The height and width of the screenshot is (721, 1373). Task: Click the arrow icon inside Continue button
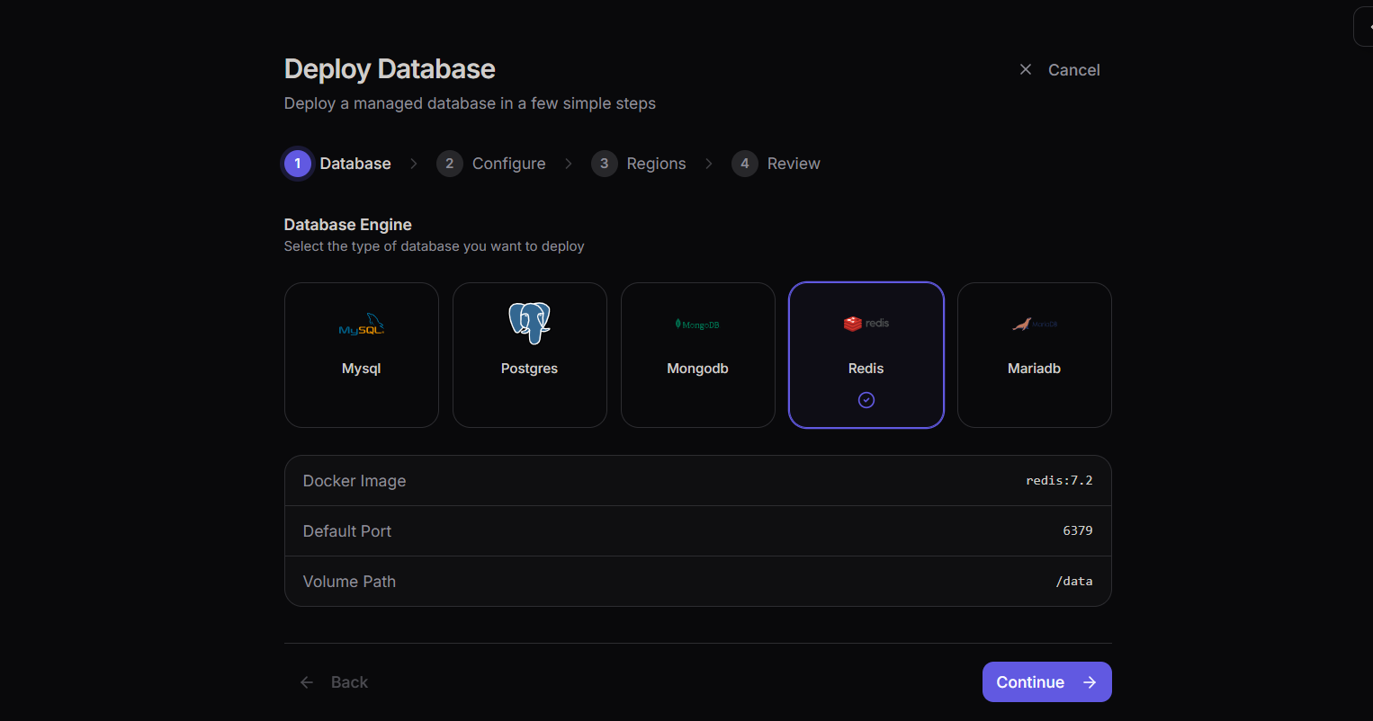pos(1089,681)
